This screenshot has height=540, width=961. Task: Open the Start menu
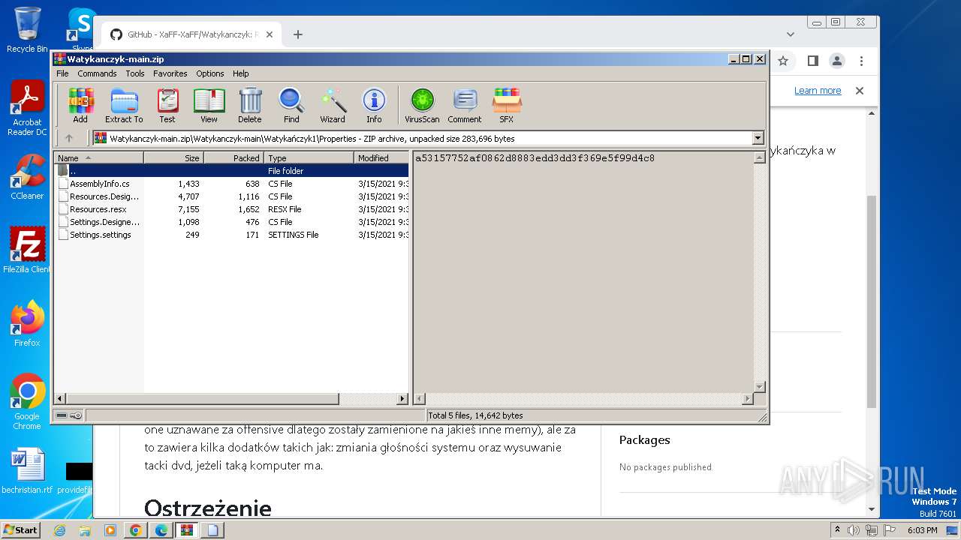coord(21,529)
